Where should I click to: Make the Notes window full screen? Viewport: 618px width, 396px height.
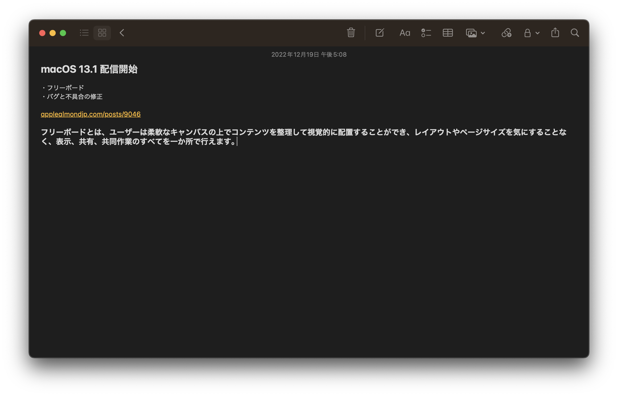tap(63, 33)
